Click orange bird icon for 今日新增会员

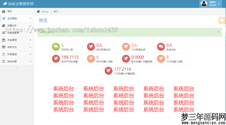pyautogui.click(x=126, y=47)
